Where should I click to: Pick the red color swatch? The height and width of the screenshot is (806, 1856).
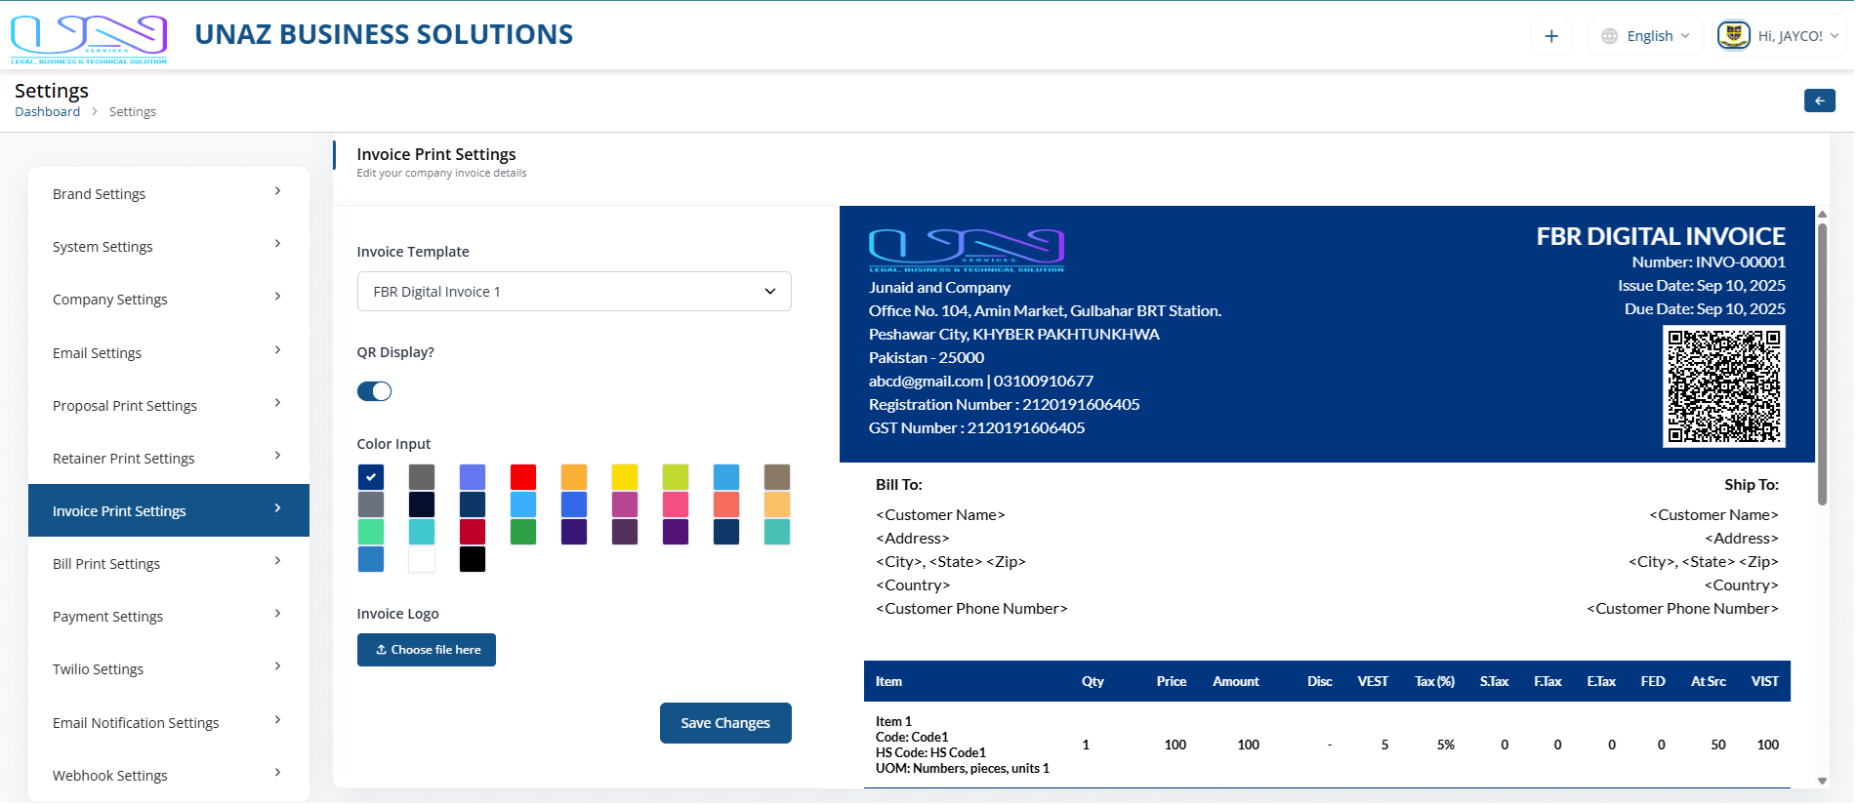pos(523,477)
